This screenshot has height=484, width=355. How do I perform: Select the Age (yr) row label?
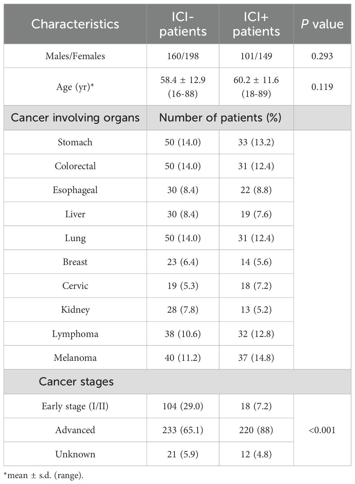[75, 87]
